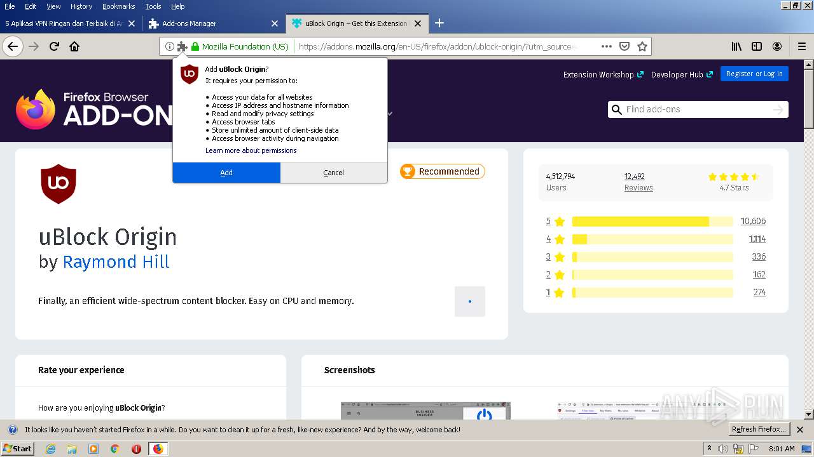Submit add-on search with arrow icon
Image resolution: width=814 pixels, height=457 pixels.
778,110
